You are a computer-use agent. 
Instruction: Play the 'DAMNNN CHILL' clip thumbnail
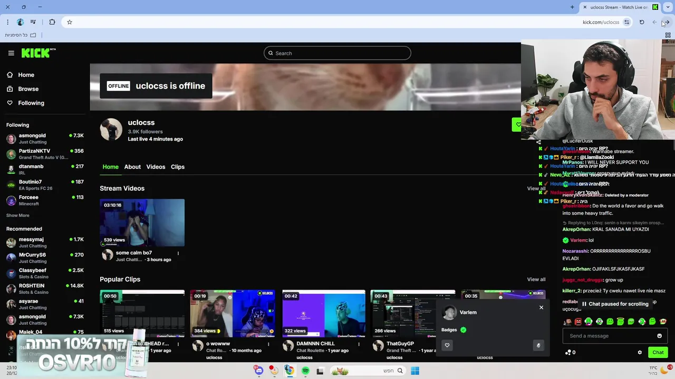click(323, 313)
